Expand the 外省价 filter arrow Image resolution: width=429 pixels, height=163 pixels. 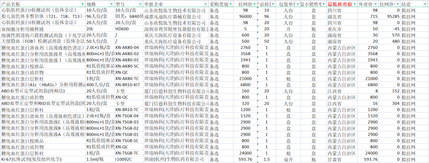[x=375, y=4]
